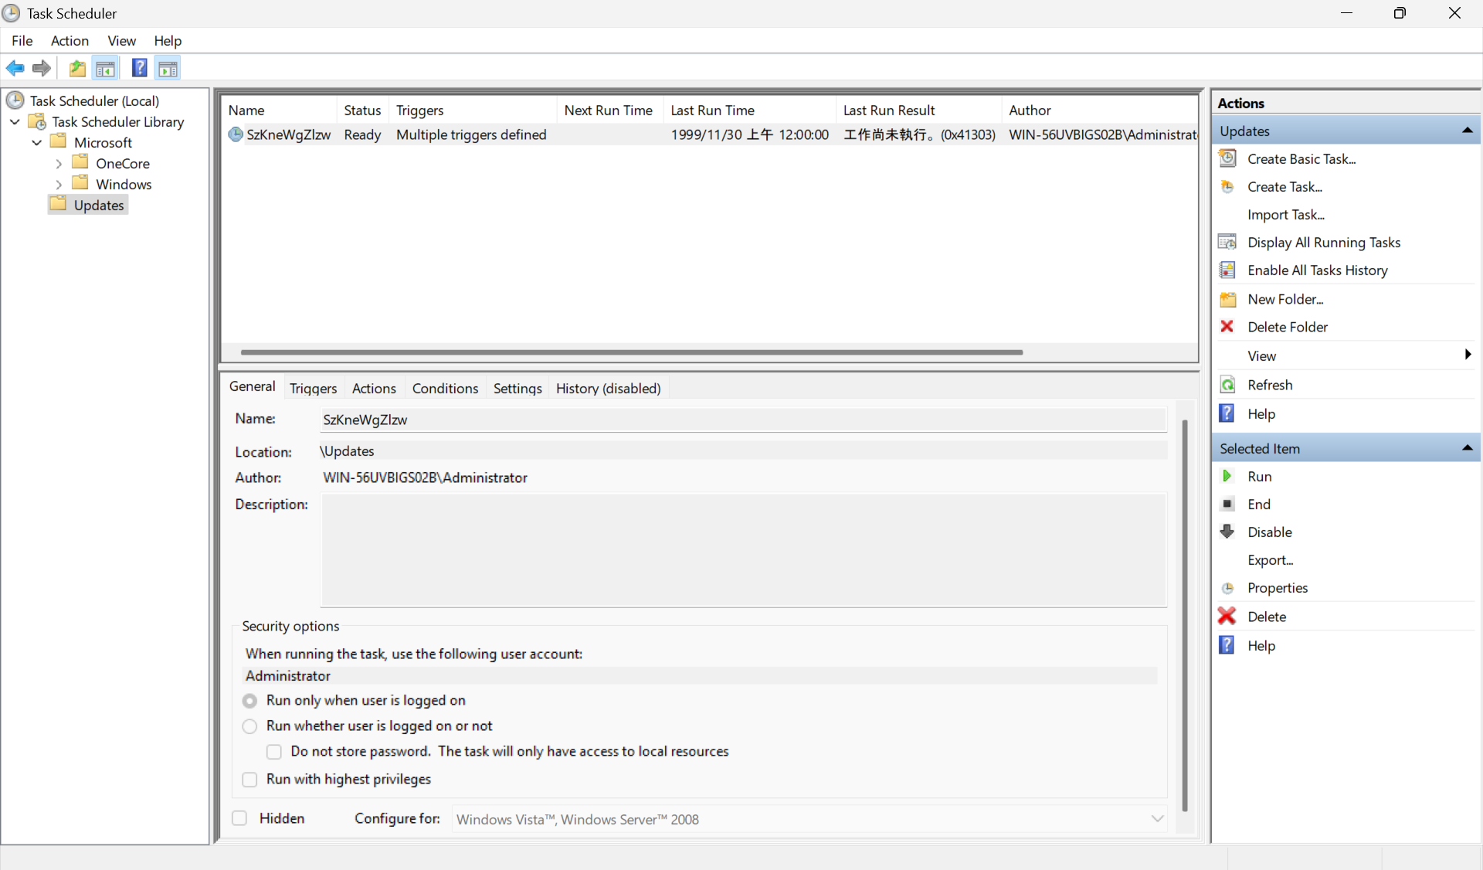1483x870 pixels.
Task: Check Run with highest privileges
Action: click(249, 780)
